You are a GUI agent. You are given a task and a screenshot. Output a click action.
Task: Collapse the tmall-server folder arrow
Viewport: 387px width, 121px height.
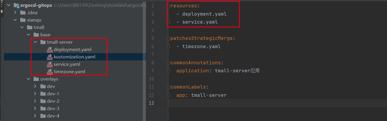[35, 42]
